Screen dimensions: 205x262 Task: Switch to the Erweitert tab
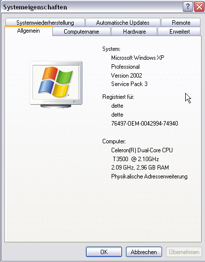click(179, 32)
